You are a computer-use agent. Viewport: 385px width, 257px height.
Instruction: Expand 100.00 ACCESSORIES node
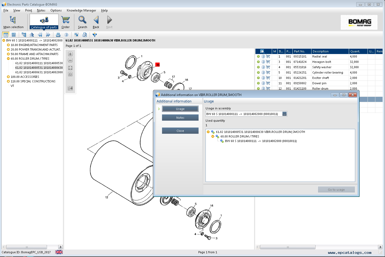click(x=8, y=77)
